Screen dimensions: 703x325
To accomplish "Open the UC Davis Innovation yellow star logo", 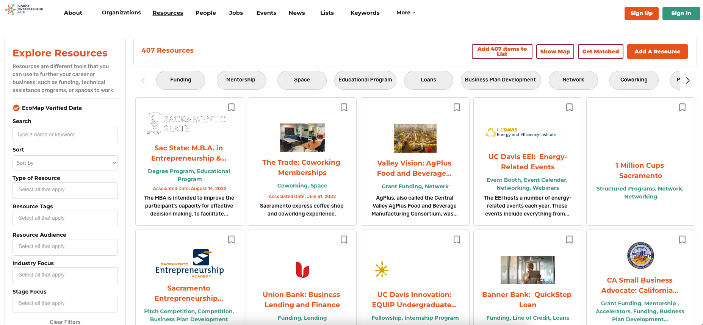I will click(382, 270).
